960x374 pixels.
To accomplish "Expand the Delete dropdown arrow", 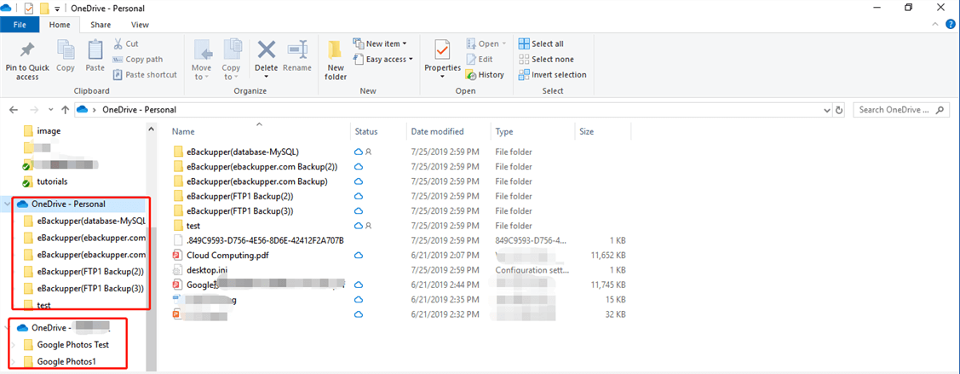I will (x=267, y=78).
